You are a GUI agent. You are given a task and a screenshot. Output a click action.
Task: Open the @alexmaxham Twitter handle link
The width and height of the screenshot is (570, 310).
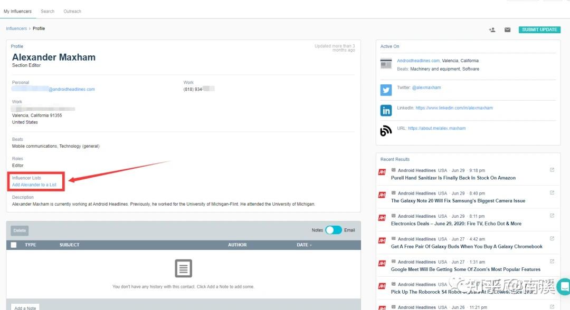[426, 88]
